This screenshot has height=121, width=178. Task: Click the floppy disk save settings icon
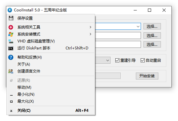pos(11,18)
